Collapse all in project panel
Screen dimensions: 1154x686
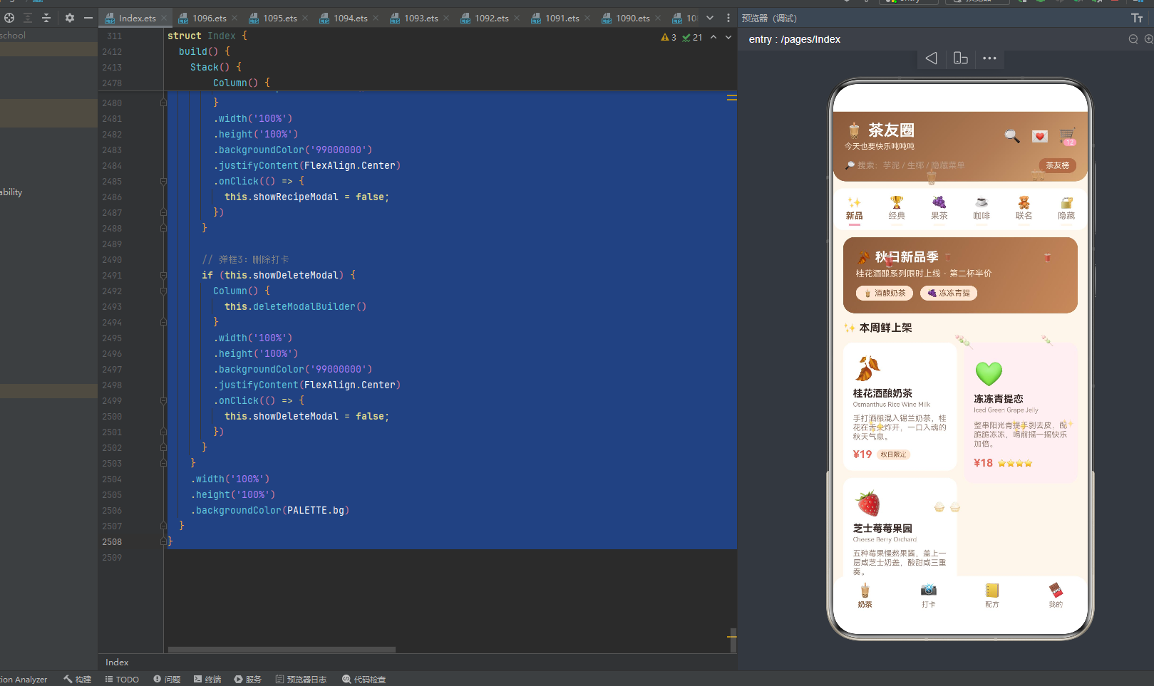click(46, 18)
